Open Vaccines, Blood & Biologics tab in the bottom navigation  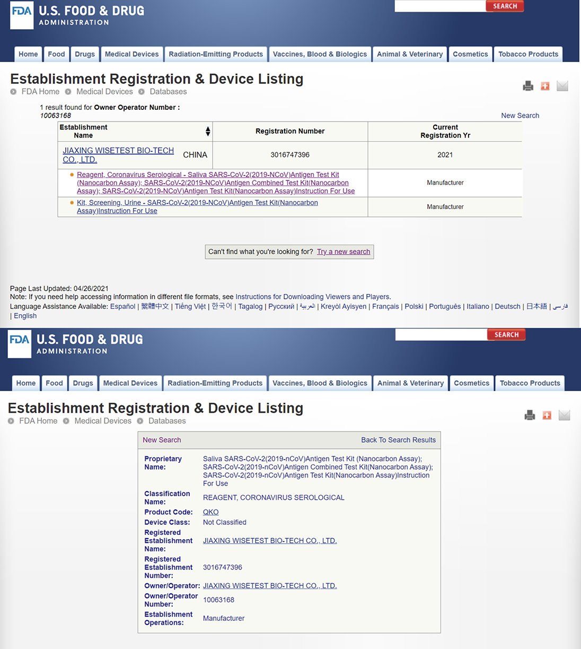click(320, 383)
